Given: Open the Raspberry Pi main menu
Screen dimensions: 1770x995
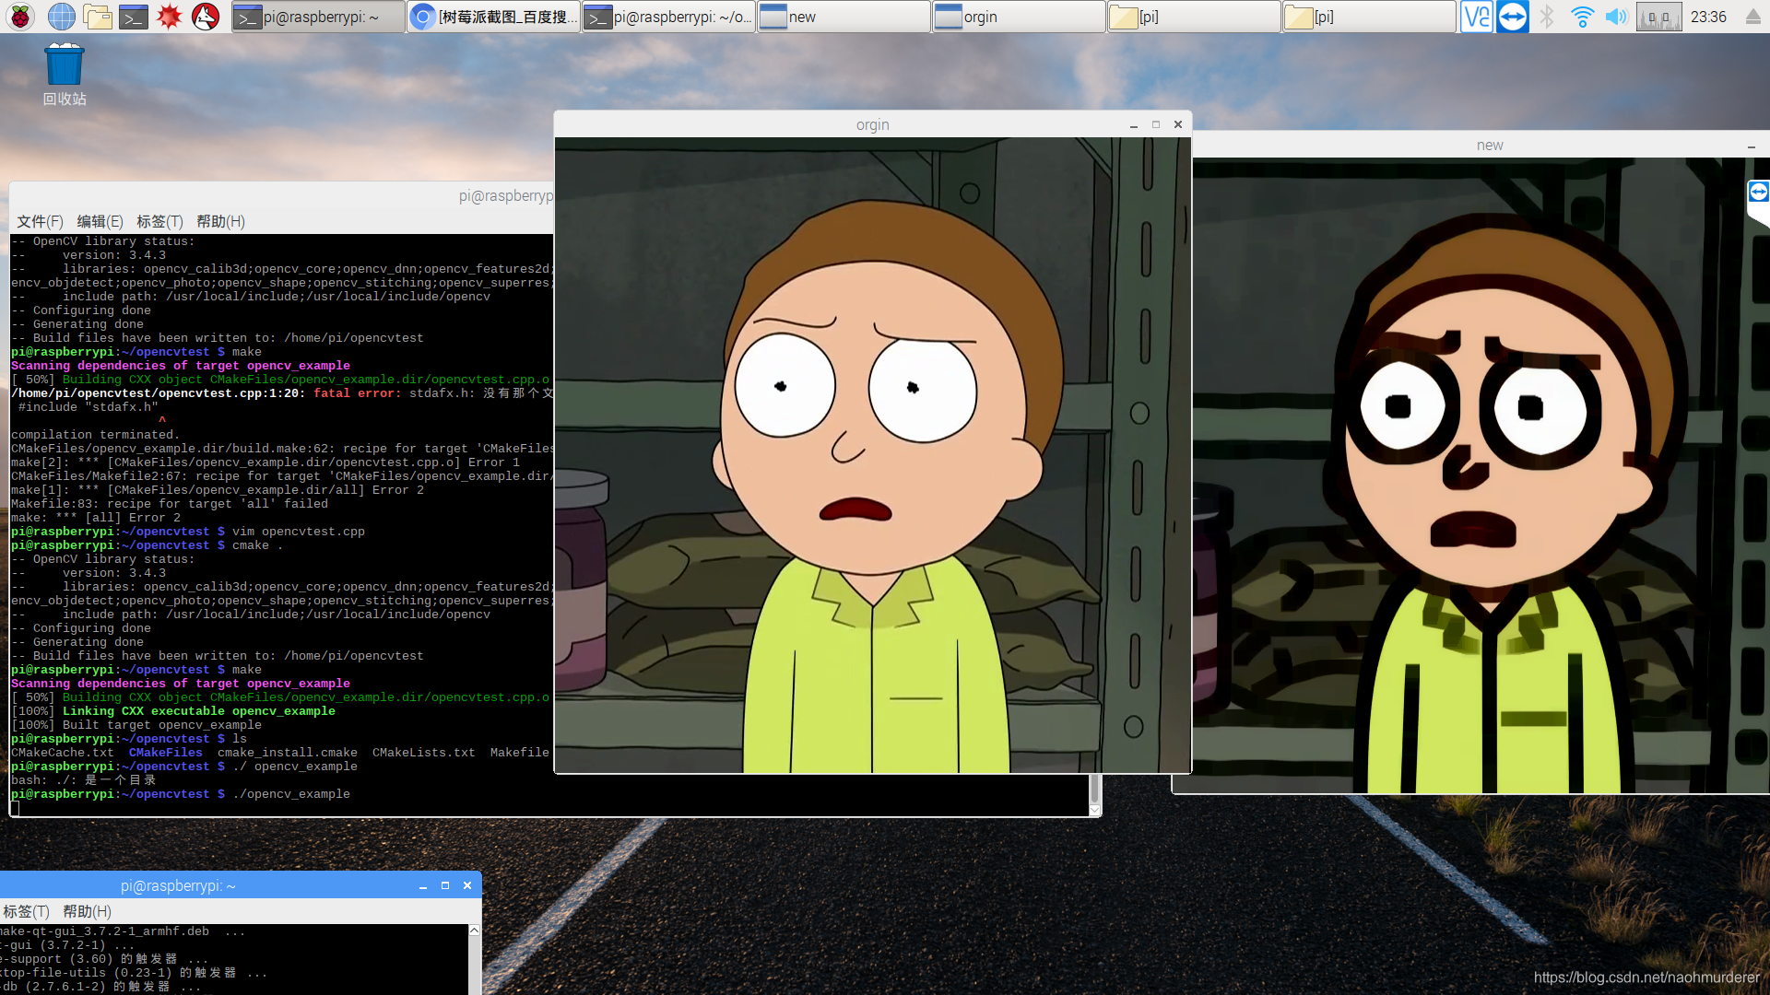Looking at the screenshot, I should click(x=20, y=16).
